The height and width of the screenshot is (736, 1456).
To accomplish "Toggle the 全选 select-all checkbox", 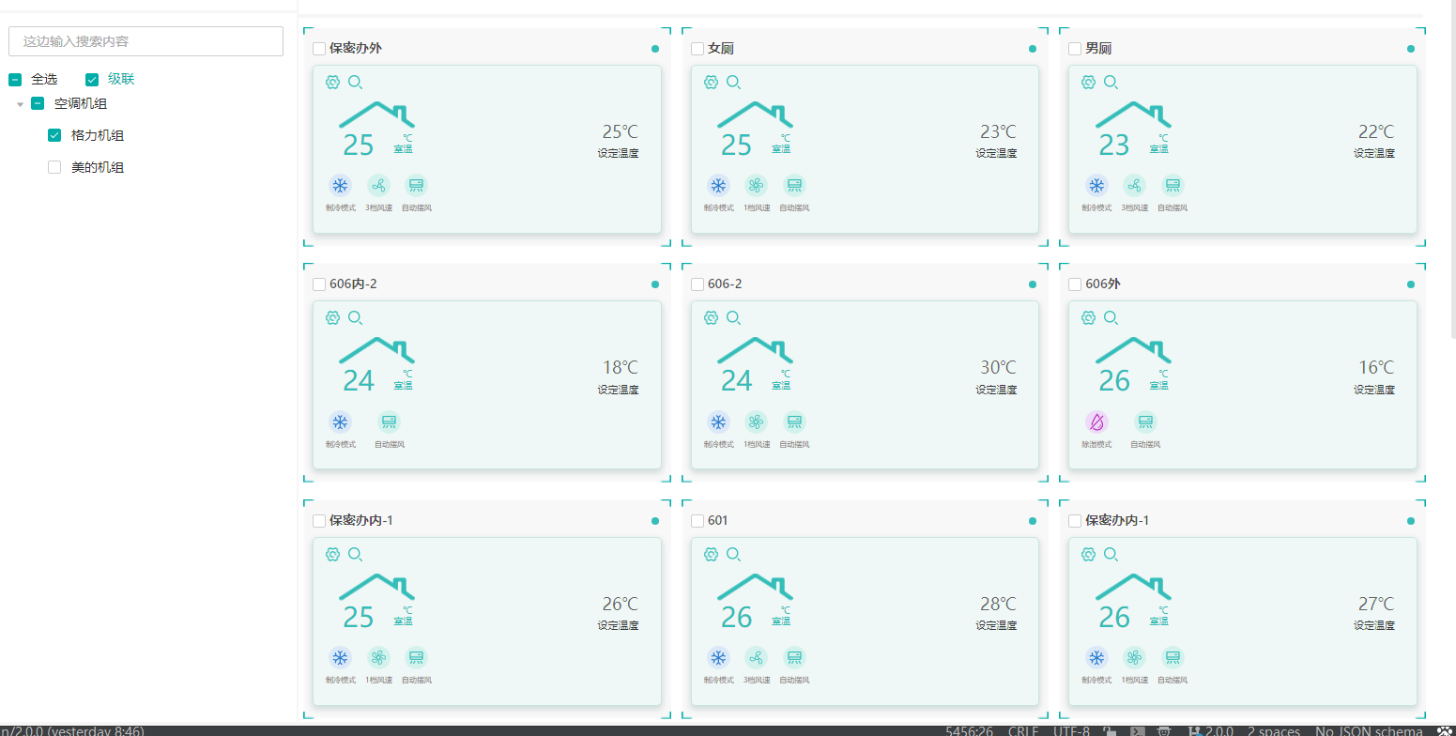I will [x=16, y=80].
